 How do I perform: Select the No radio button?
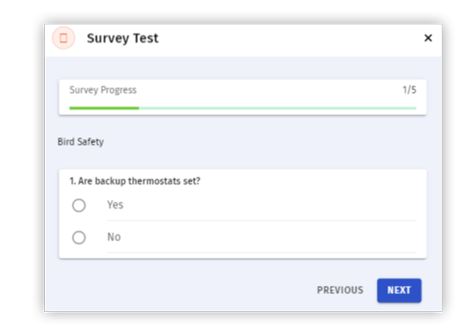coord(79,237)
